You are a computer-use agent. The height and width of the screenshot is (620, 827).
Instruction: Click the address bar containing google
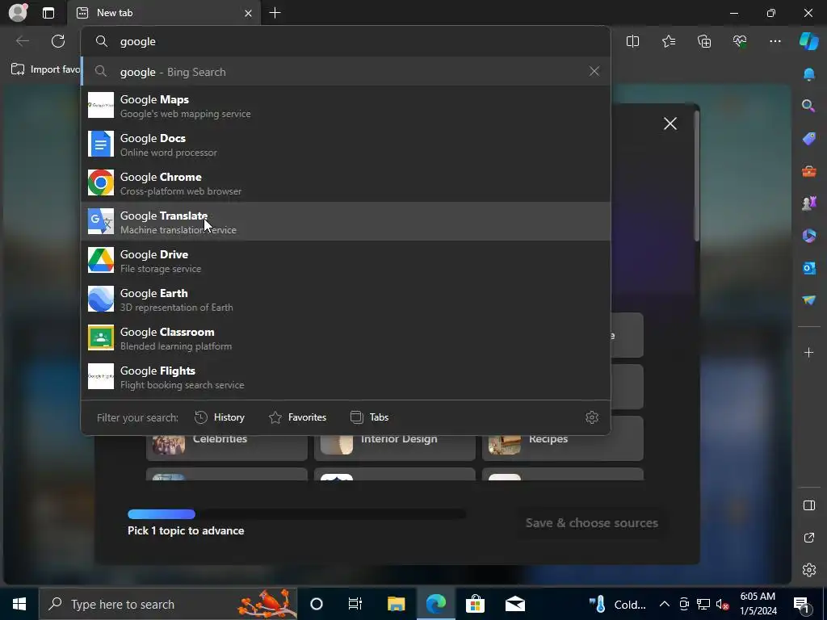pos(346,42)
